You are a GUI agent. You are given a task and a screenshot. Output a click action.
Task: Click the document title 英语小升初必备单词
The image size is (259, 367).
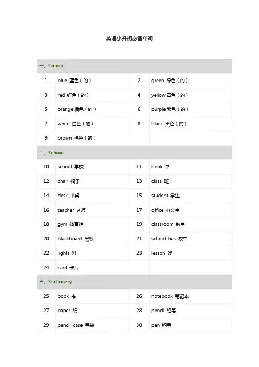129,38
